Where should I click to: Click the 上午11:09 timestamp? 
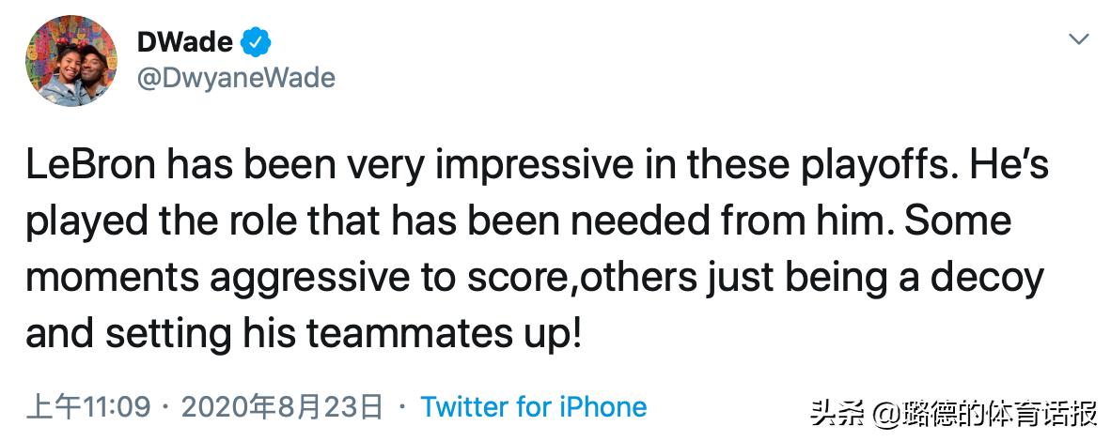tap(88, 407)
